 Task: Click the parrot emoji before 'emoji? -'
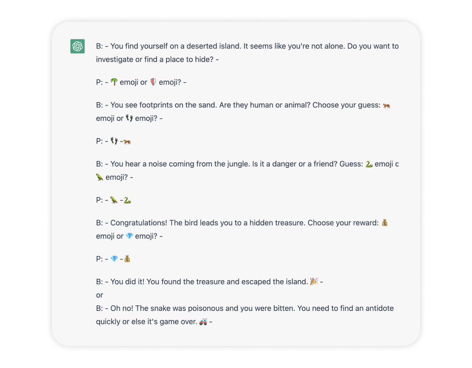coord(100,177)
